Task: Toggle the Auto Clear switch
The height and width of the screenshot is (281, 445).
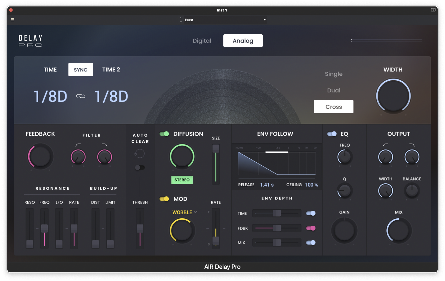Action: coord(140,167)
